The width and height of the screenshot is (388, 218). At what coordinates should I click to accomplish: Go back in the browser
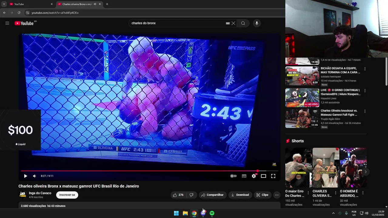[x=4, y=13]
